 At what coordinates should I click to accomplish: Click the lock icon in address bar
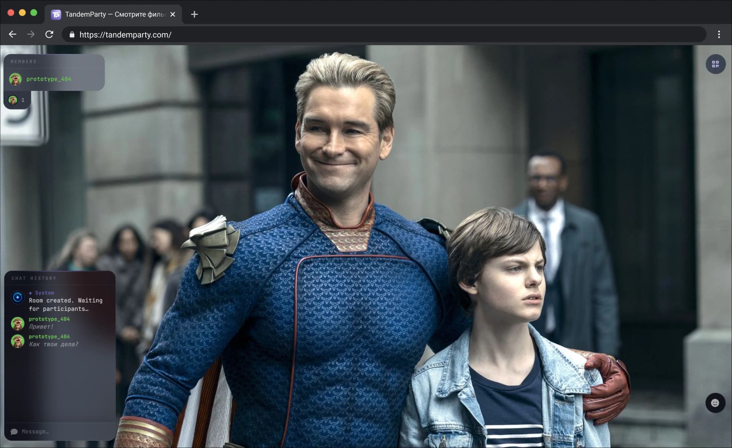[x=72, y=35]
